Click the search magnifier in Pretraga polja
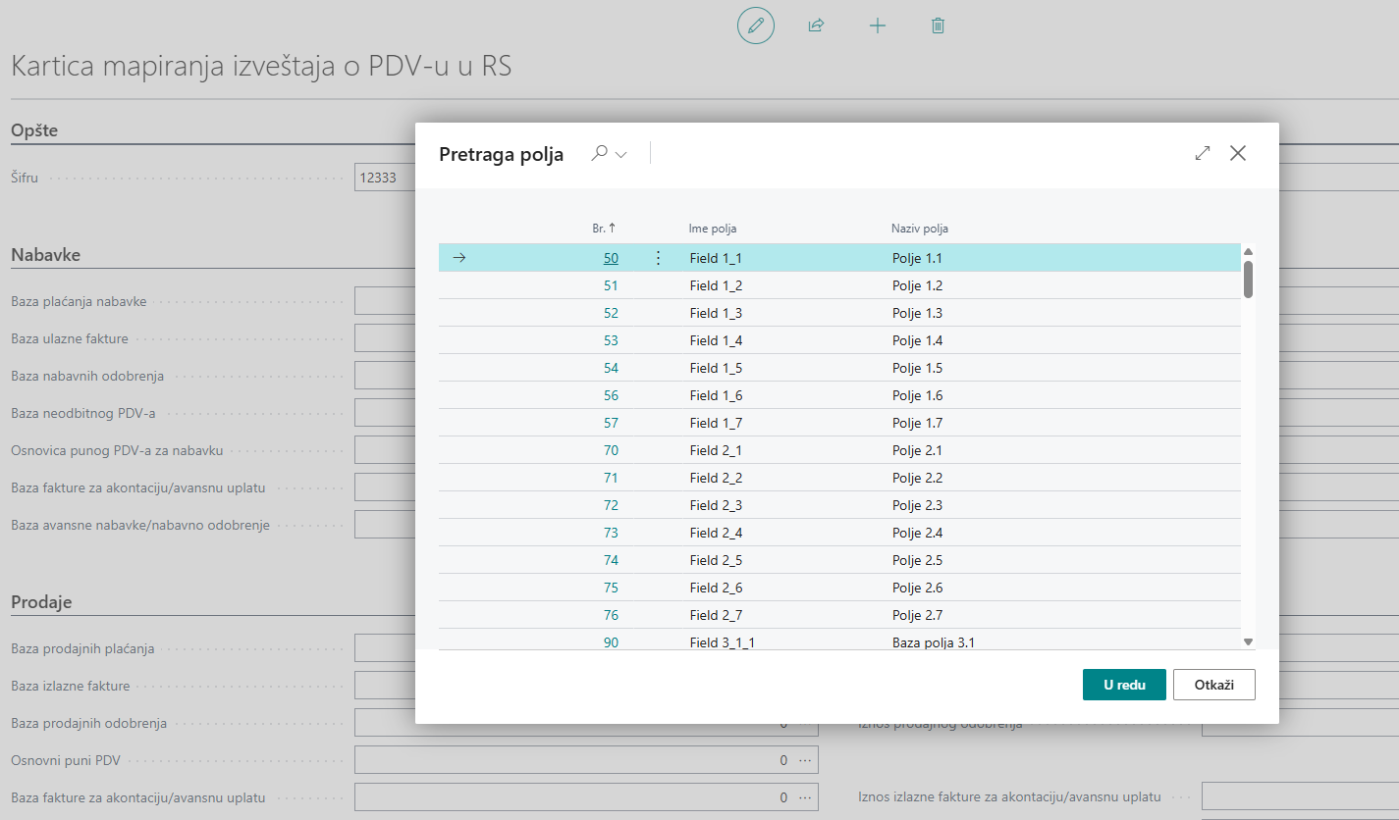The image size is (1399, 820). coord(599,153)
